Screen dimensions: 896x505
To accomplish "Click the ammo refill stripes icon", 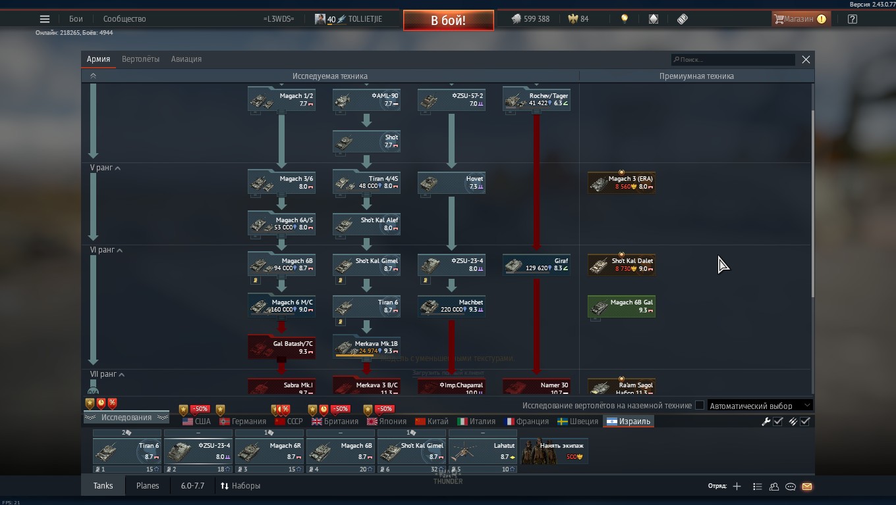I will click(793, 421).
